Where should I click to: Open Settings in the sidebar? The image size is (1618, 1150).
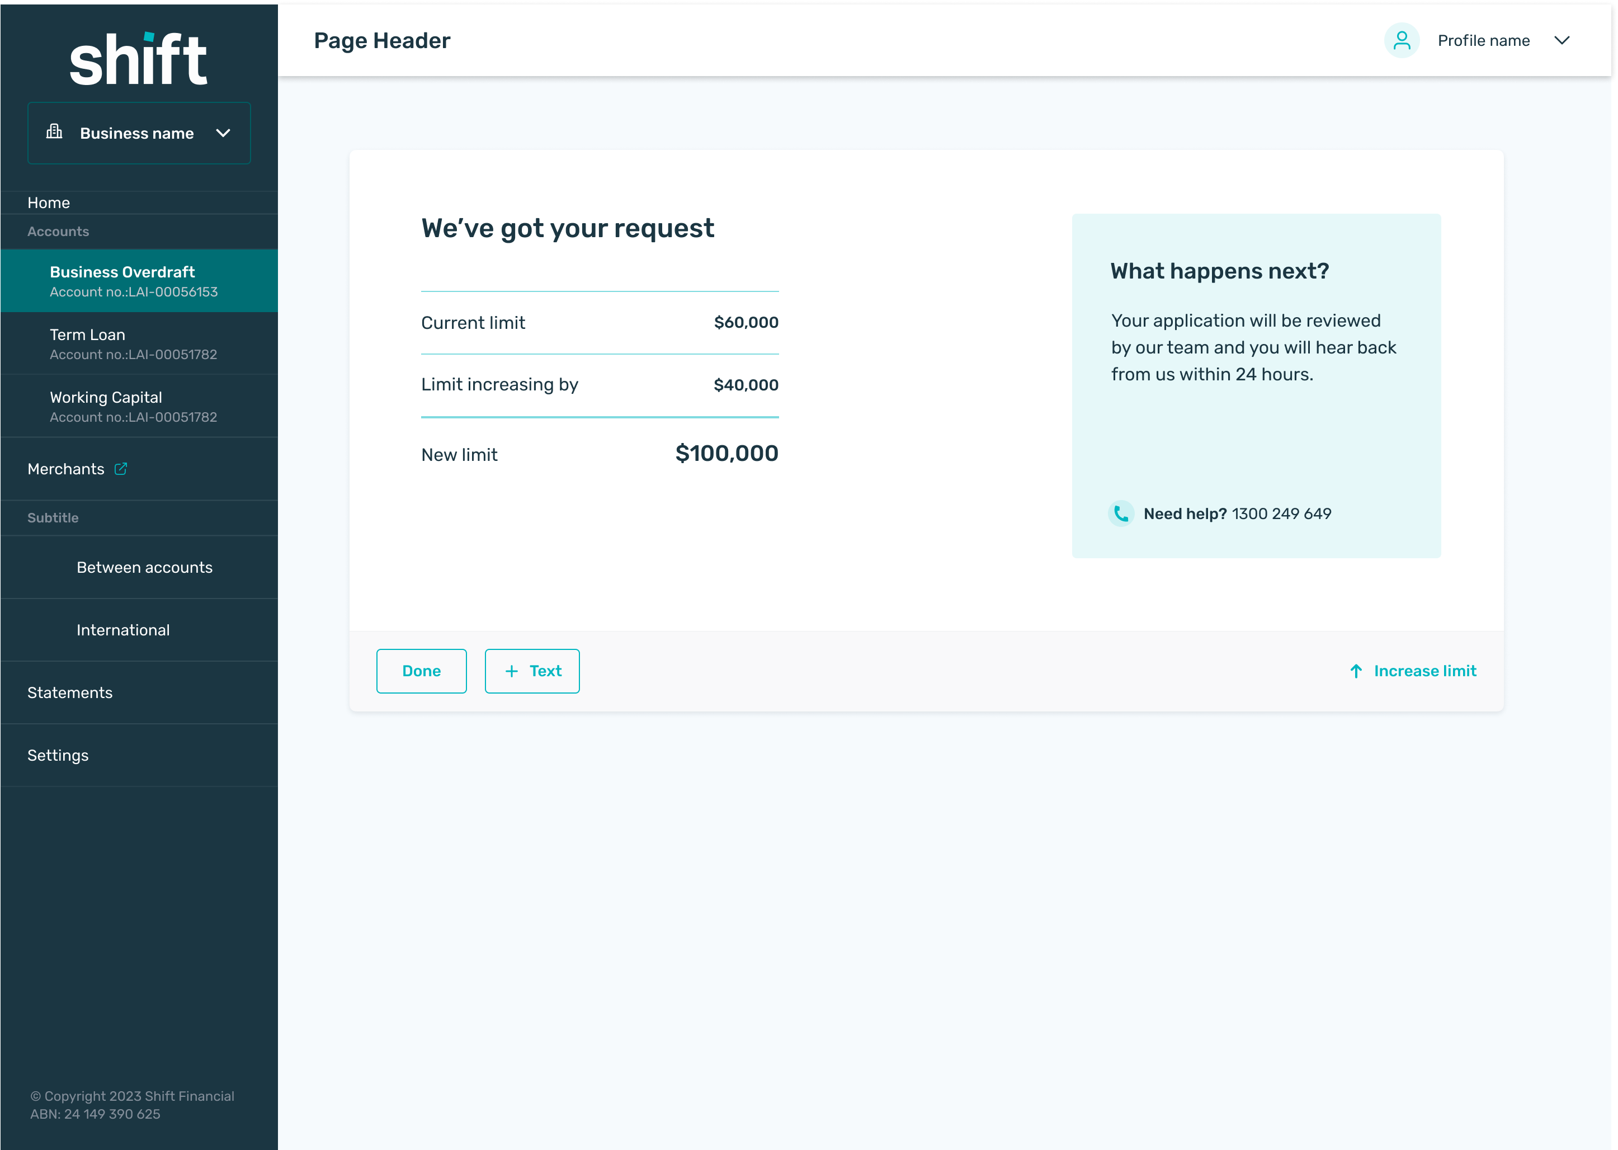[x=58, y=756]
